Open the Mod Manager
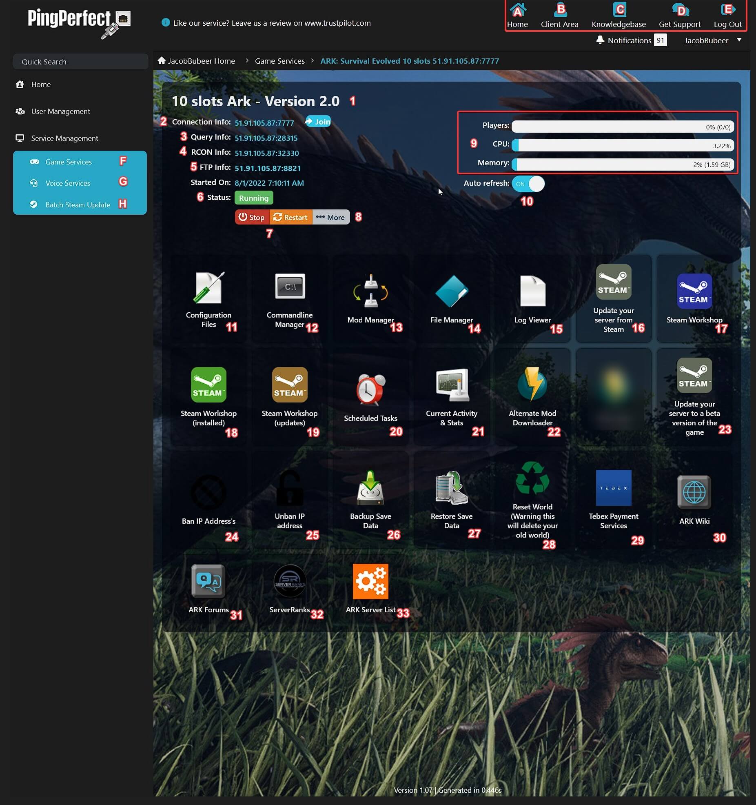Screen dimensions: 756x805 [370, 291]
